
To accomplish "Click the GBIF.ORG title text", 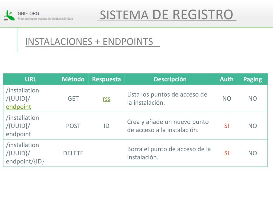I will pyautogui.click(x=28, y=14).
